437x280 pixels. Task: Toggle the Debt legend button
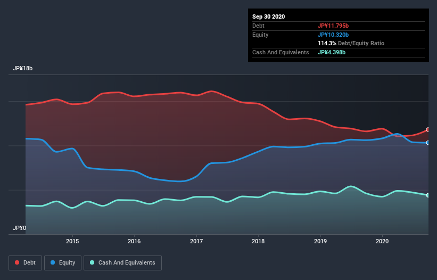point(25,263)
